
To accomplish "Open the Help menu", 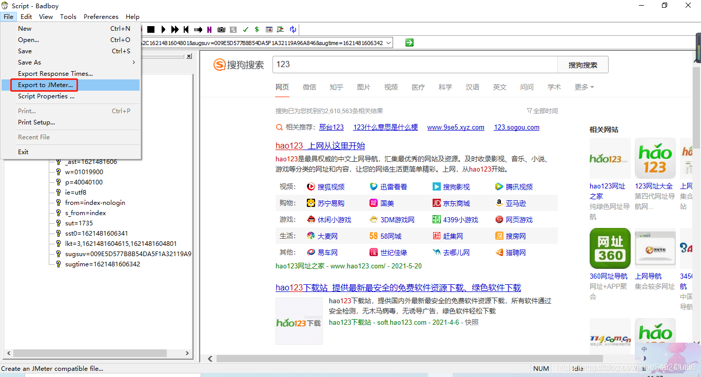I will (132, 16).
